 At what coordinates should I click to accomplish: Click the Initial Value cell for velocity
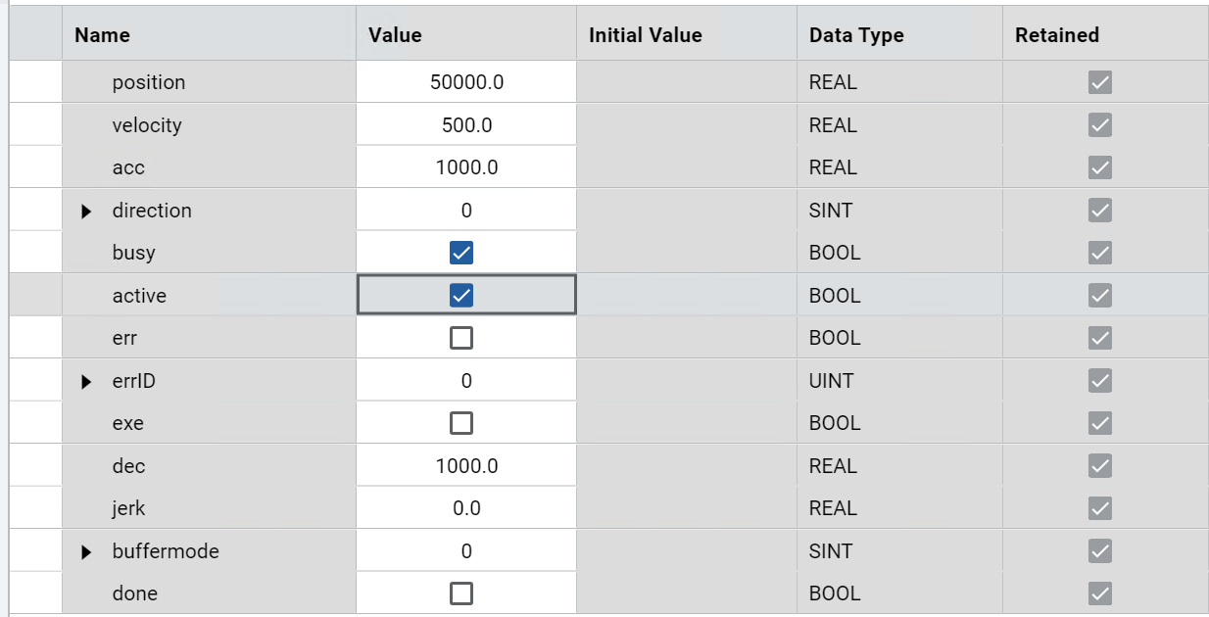tap(686, 125)
